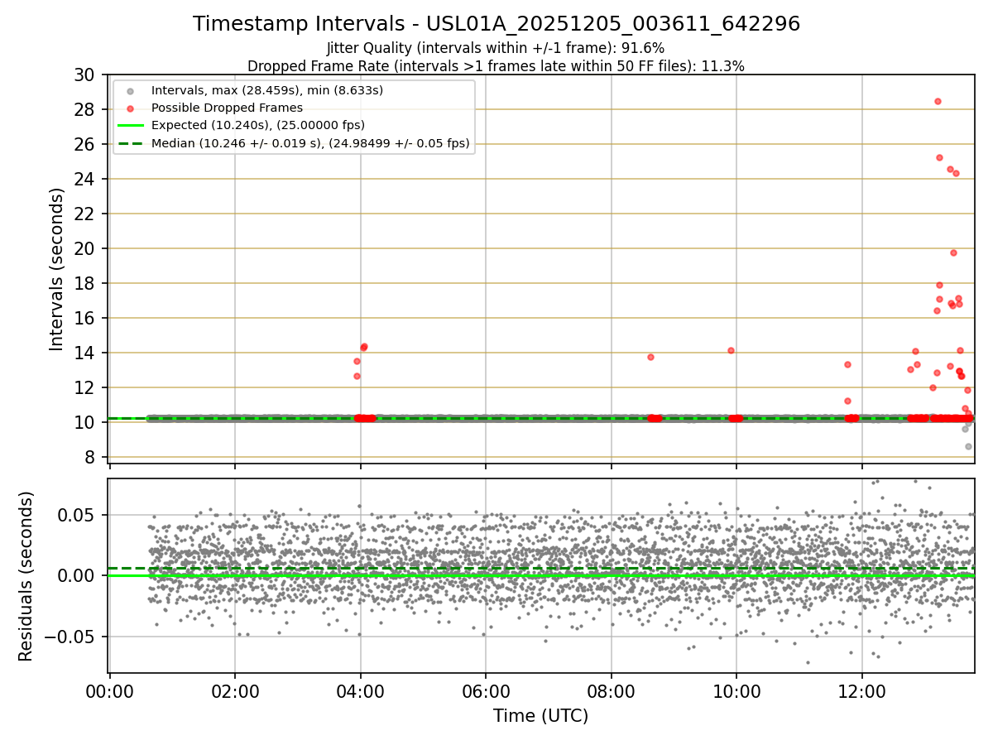Click the dashed green line sample in legend
993x745 pixels.
pos(131,143)
